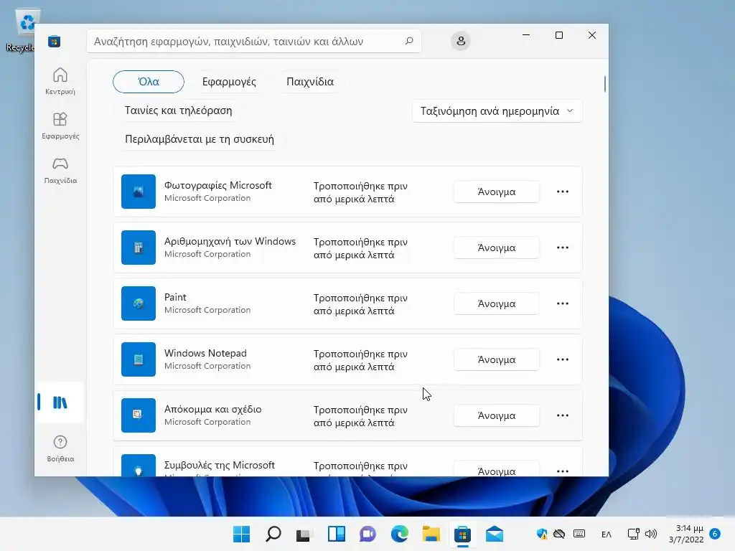Click the network display tray icon

click(633, 534)
